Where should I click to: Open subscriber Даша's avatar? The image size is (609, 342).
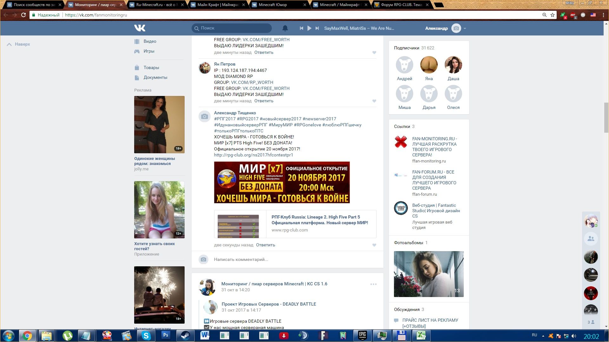click(x=453, y=65)
